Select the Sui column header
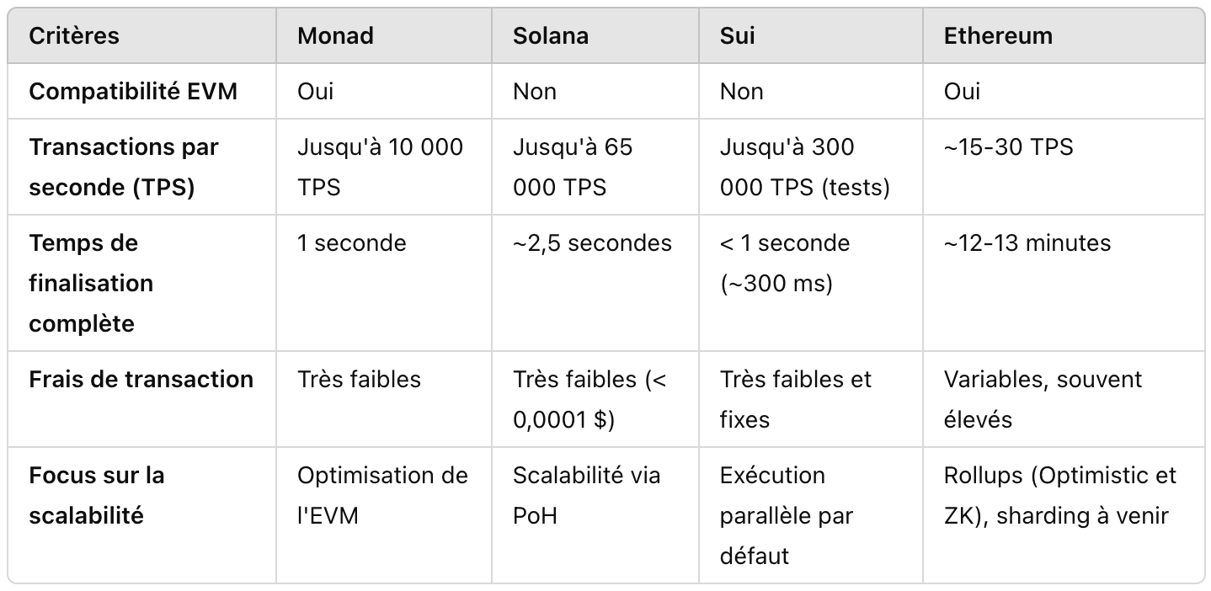The image size is (1211, 591). pyautogui.click(x=737, y=35)
